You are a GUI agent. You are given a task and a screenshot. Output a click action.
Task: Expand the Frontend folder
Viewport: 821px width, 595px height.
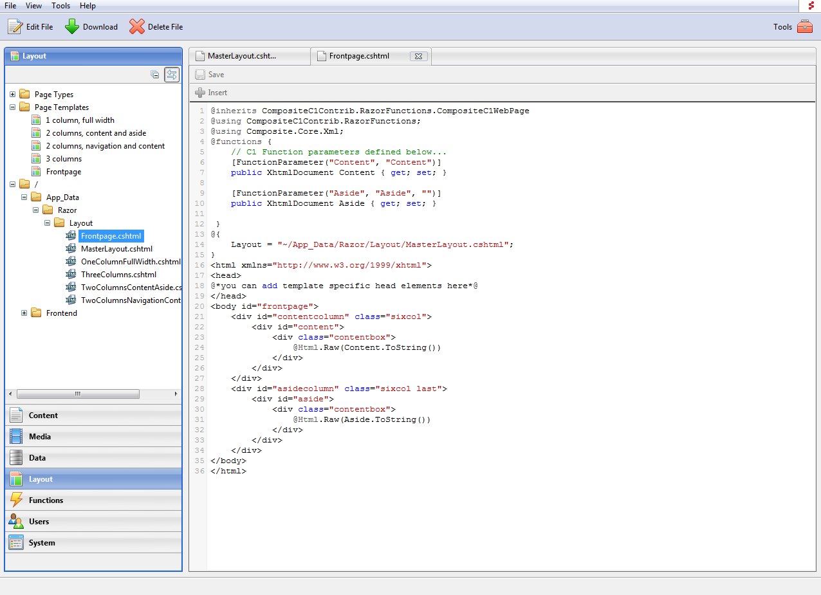pos(24,313)
